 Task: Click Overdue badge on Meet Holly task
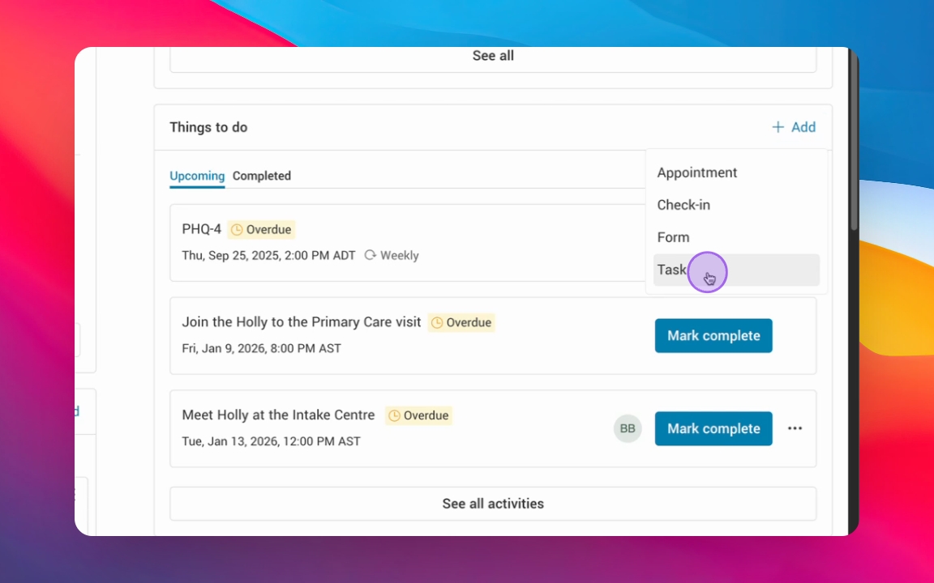tap(418, 415)
